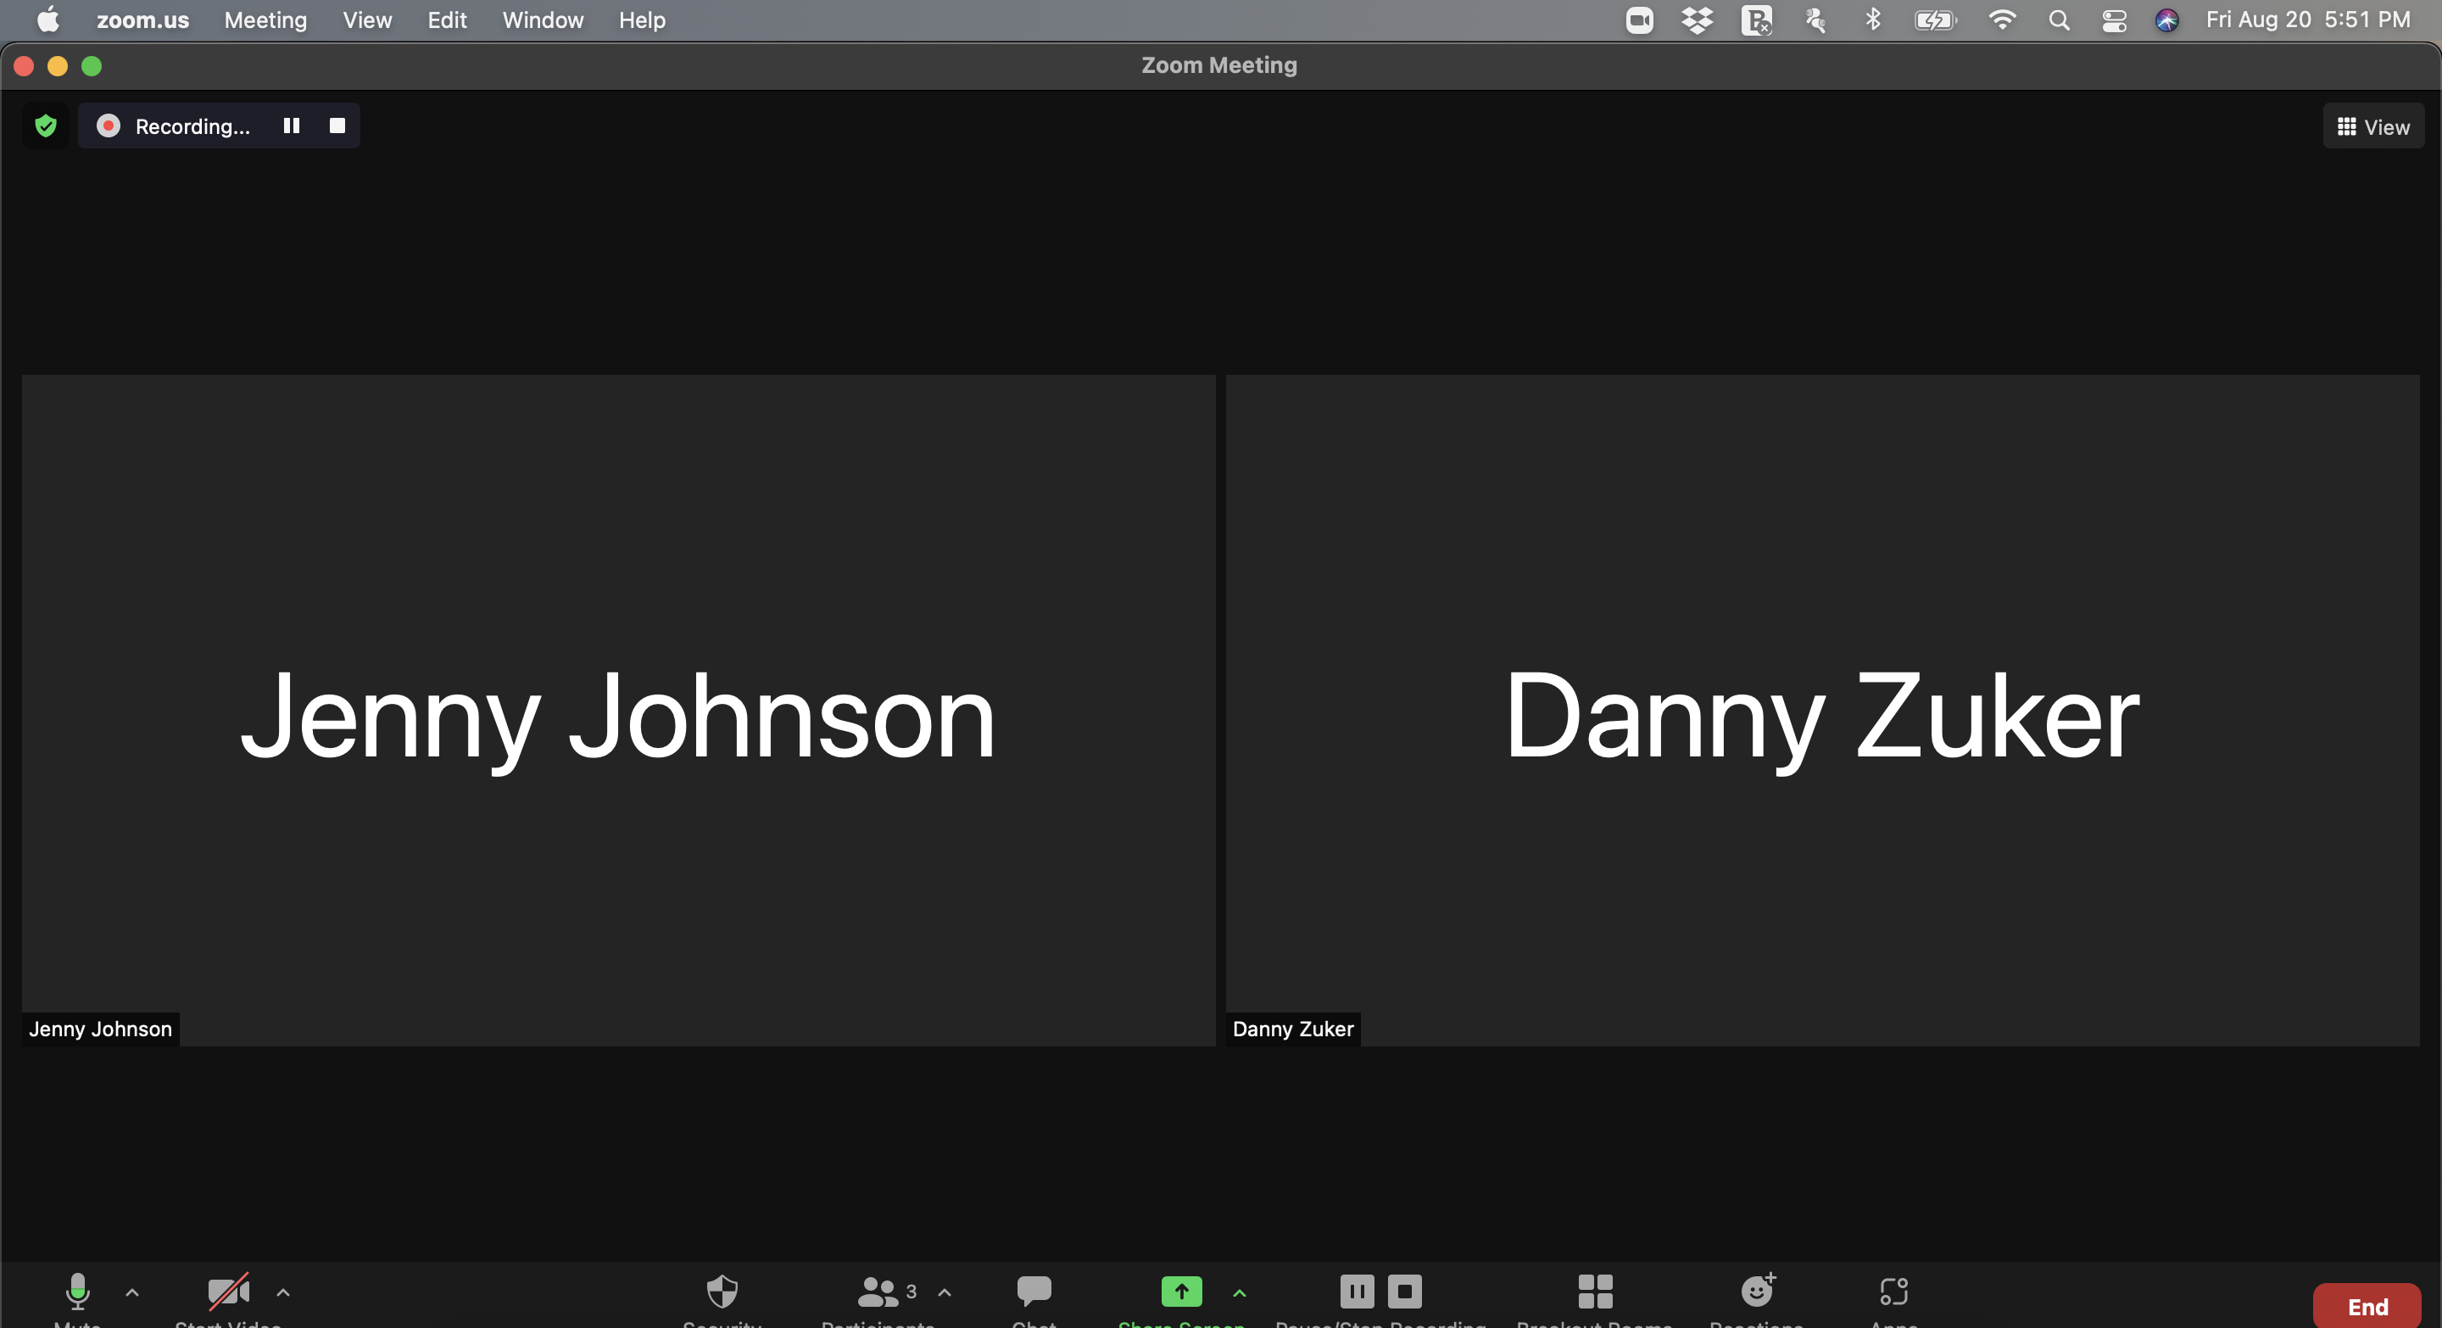
Task: Open the Meeting menu in menu bar
Action: [x=265, y=20]
